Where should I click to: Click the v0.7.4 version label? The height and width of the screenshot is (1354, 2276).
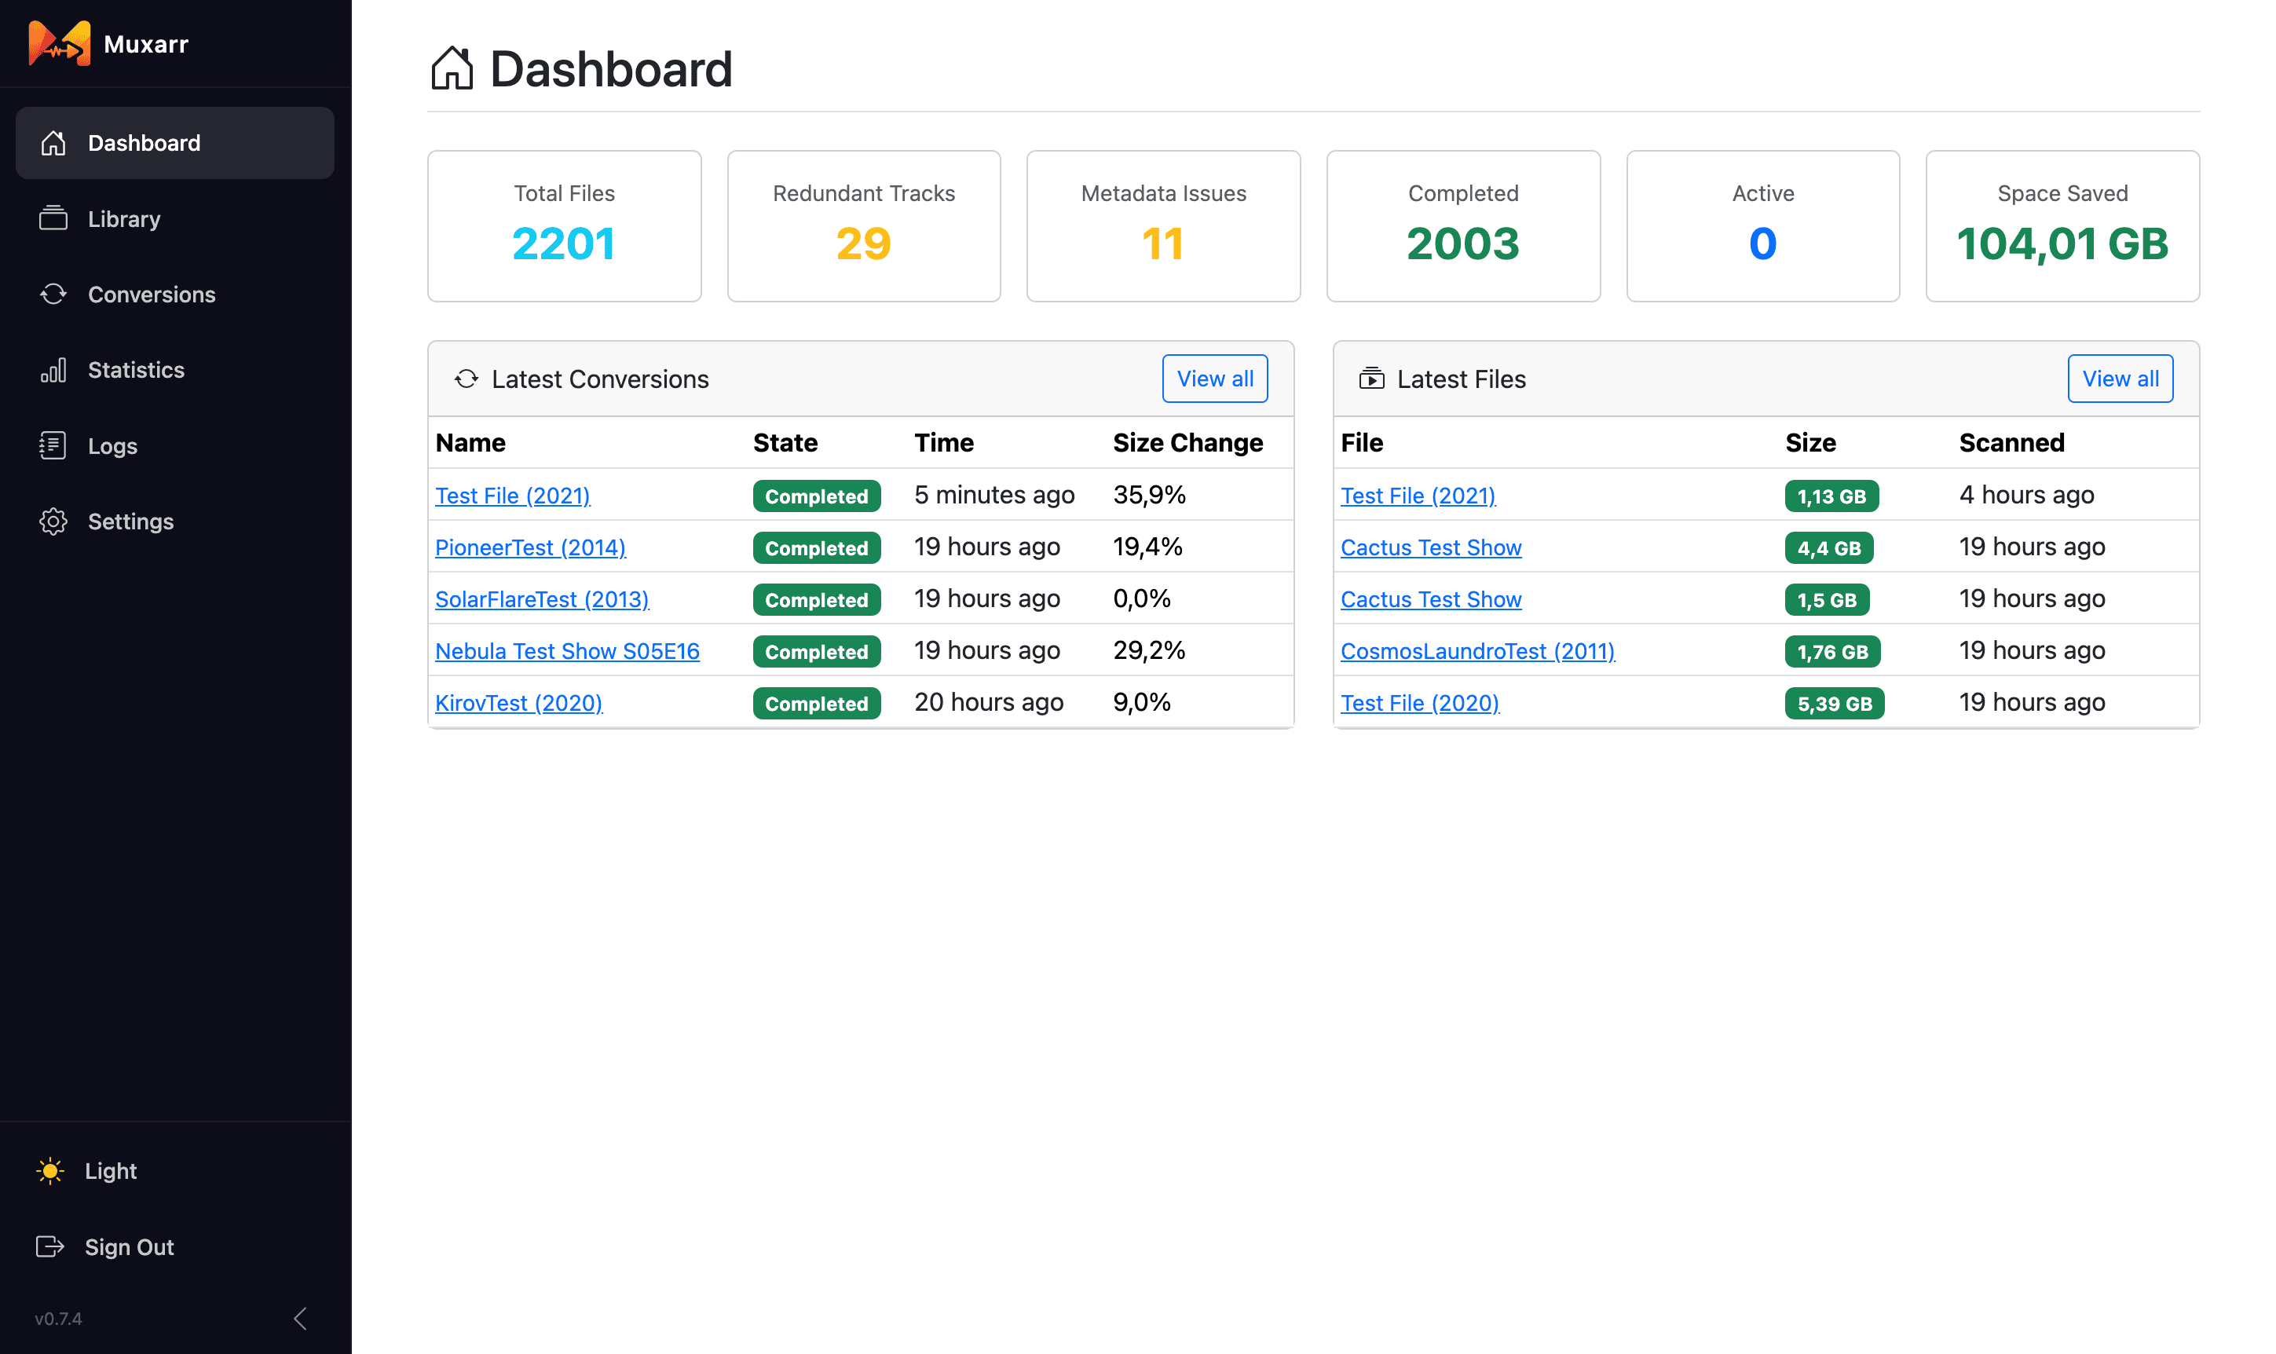coord(58,1319)
